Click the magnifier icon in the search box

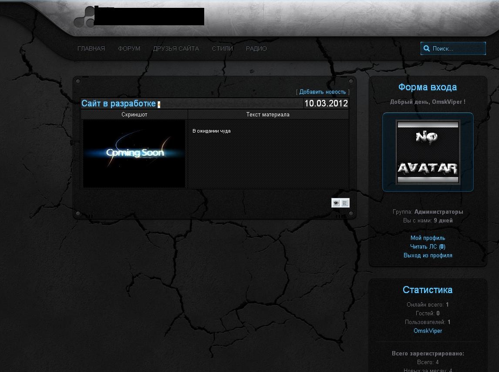pyautogui.click(x=427, y=49)
